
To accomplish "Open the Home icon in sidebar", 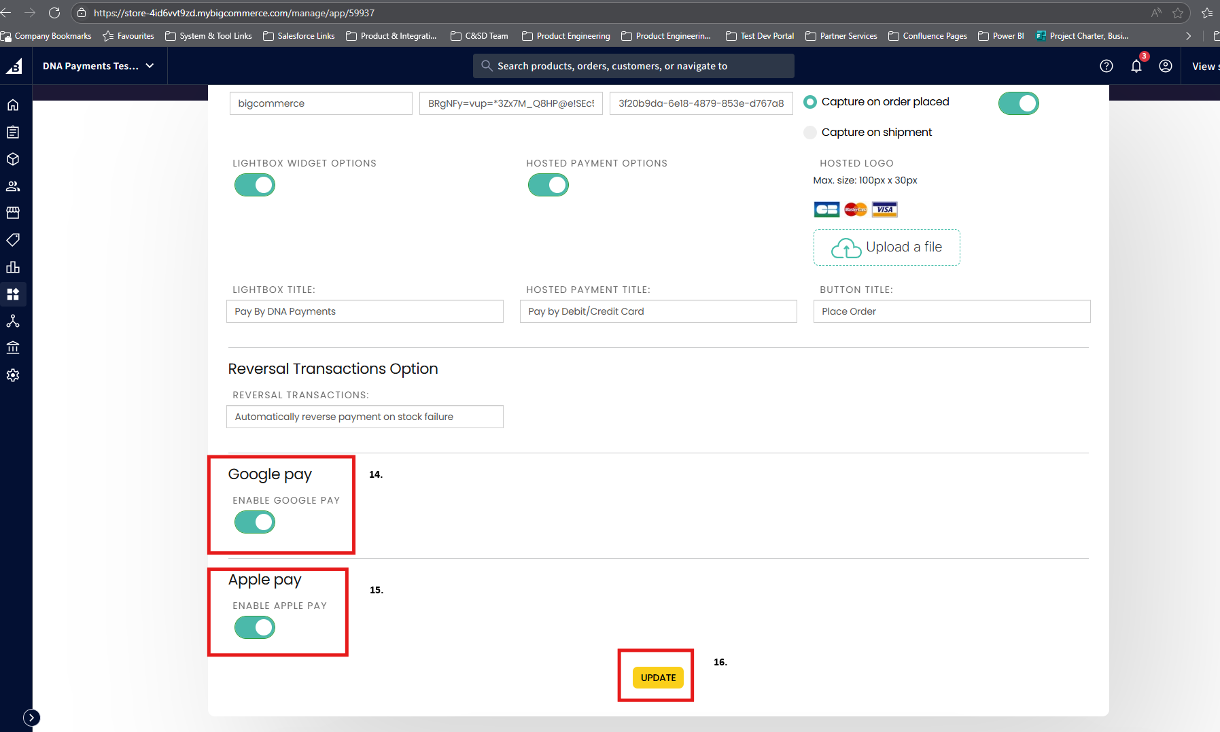I will (13, 105).
